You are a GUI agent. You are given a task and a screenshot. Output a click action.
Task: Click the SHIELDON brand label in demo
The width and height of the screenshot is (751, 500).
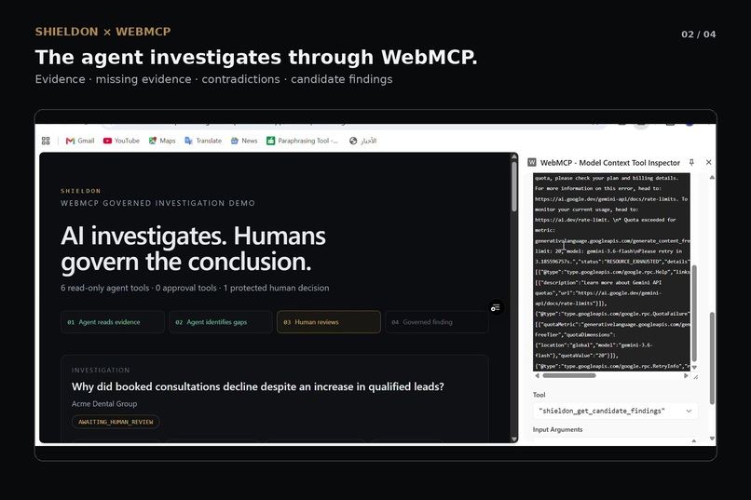[x=80, y=191]
